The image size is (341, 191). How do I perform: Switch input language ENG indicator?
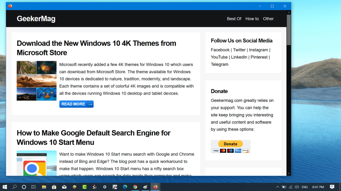pos(305,187)
